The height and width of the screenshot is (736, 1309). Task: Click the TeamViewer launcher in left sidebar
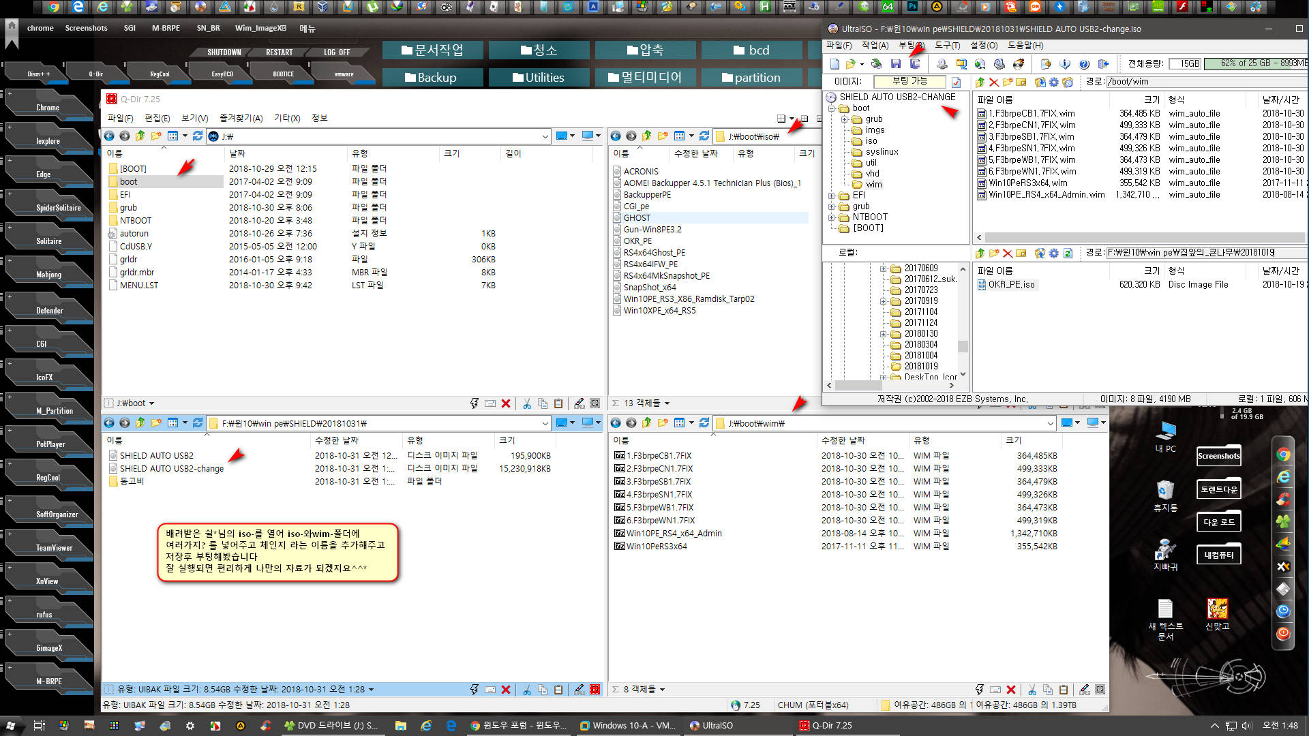tap(49, 545)
